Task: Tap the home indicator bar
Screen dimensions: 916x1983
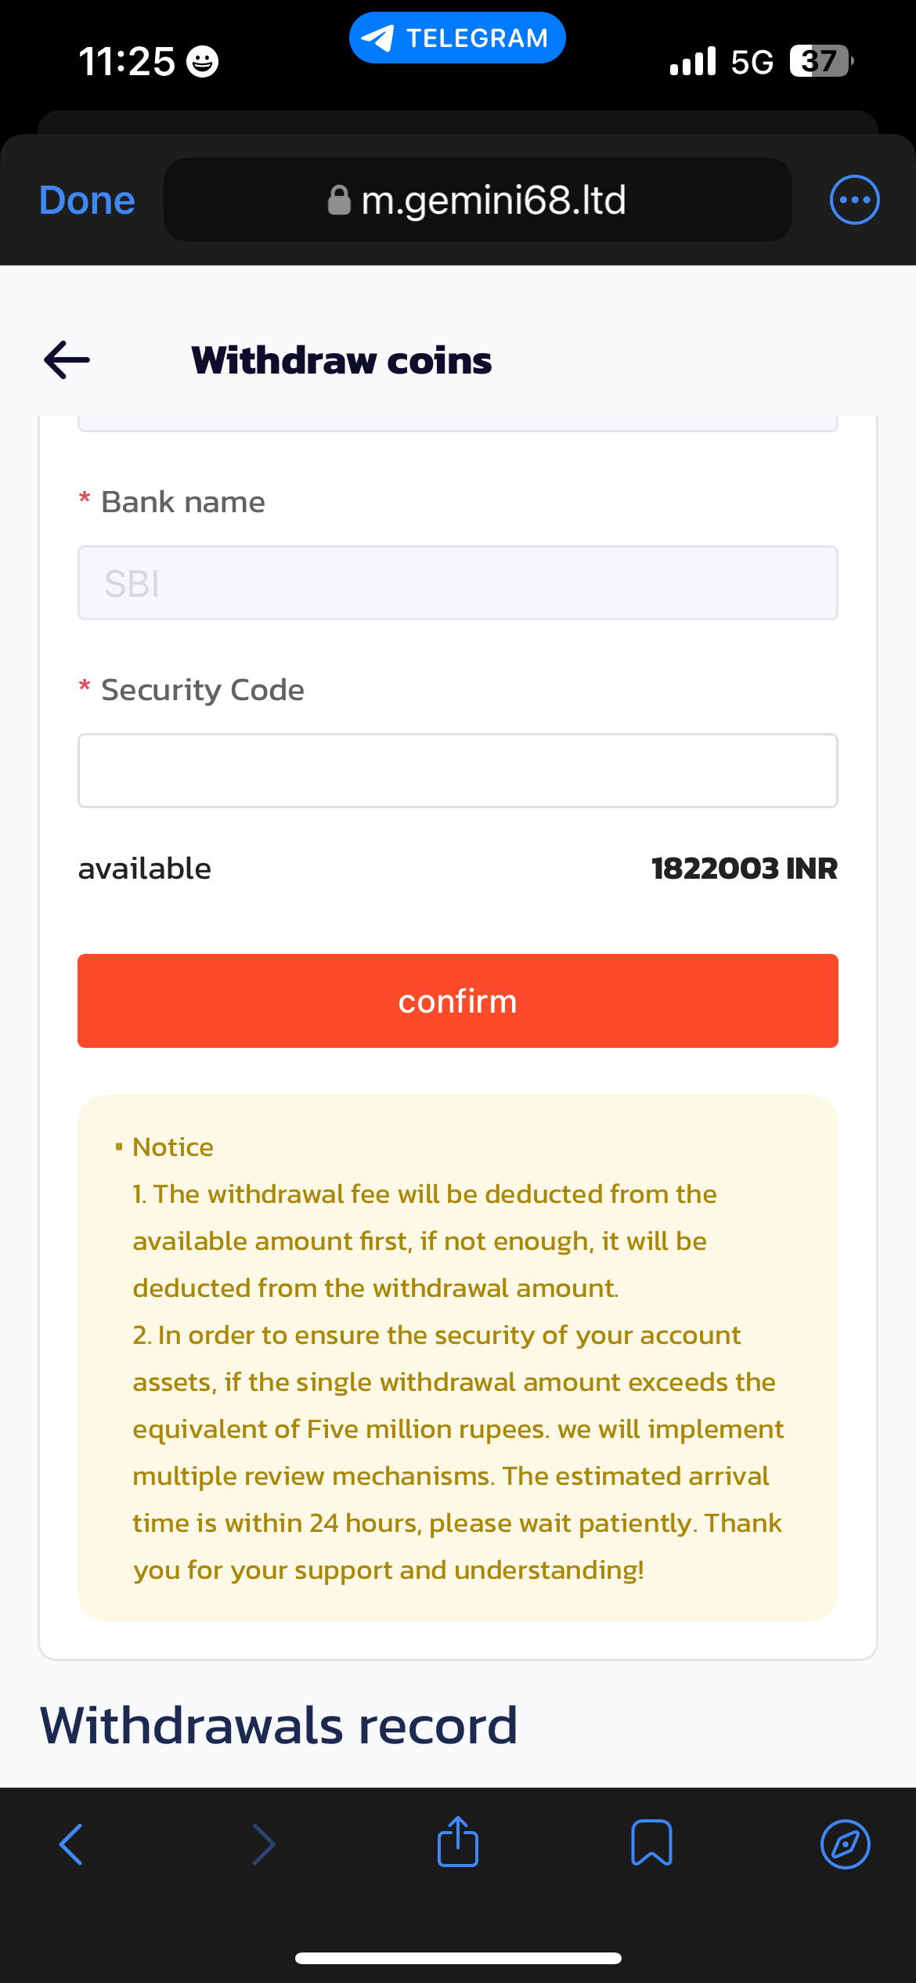Action: [458, 1958]
